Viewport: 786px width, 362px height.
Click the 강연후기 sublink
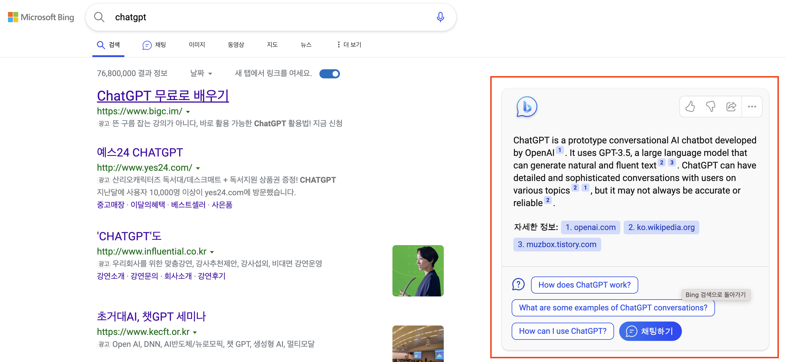(211, 276)
